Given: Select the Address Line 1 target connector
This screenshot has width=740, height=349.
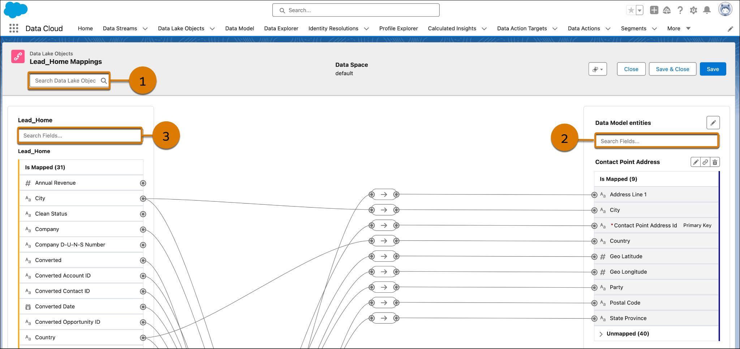Looking at the screenshot, I should (594, 195).
